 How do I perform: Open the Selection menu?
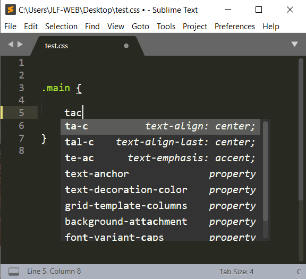61,27
